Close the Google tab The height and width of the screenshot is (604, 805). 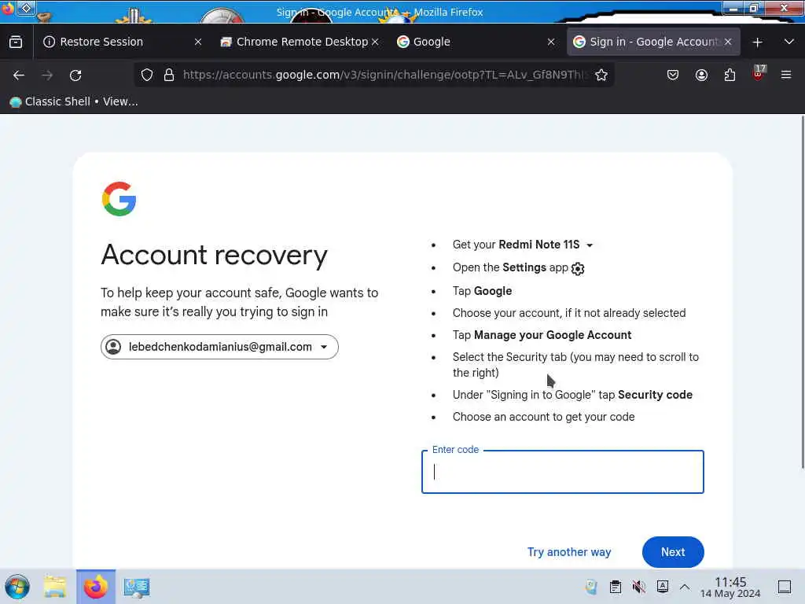coord(551,42)
